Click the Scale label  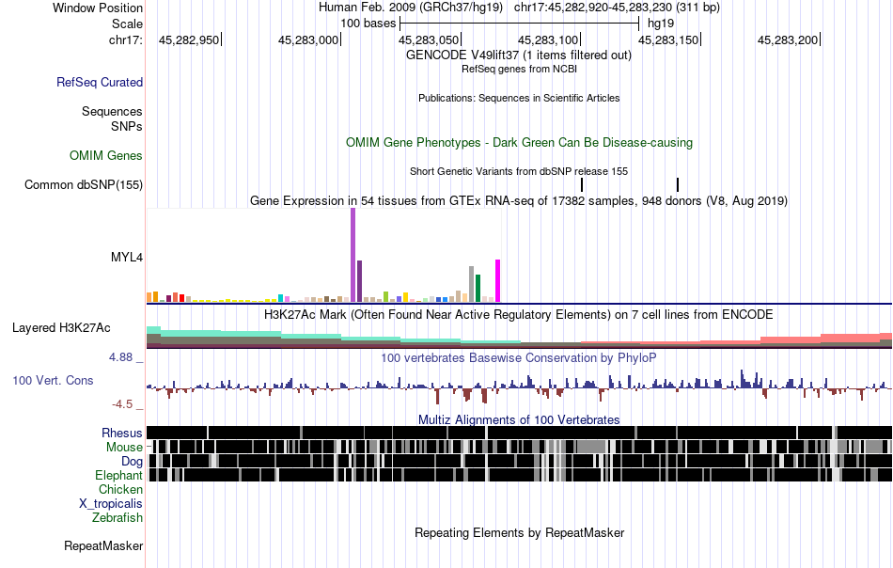click(127, 24)
